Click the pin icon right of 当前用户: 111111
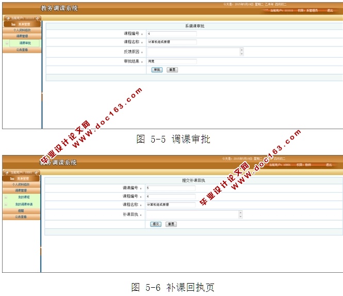 (38, 19)
